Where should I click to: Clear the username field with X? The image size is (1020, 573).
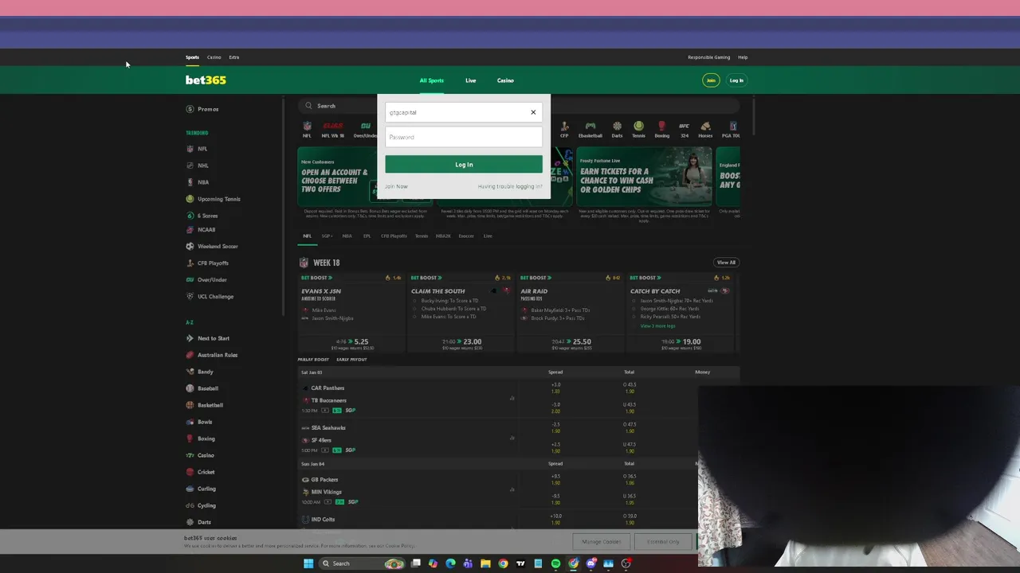point(533,112)
